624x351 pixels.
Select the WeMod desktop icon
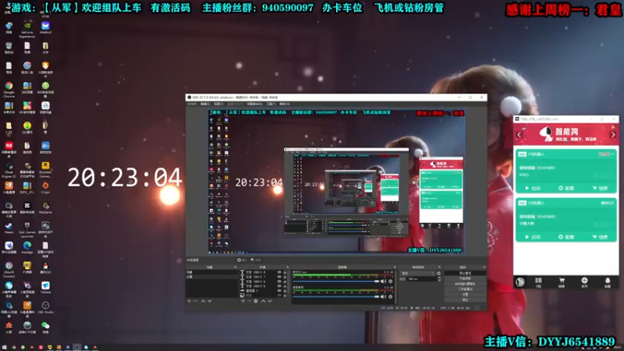click(45, 28)
